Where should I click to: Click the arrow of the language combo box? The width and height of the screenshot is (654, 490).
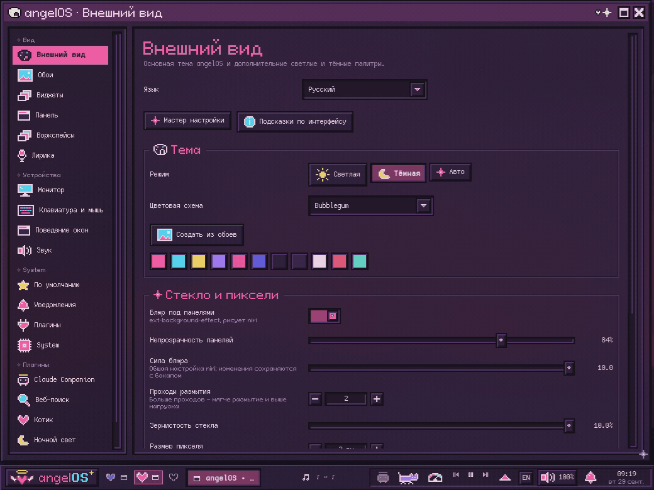(417, 90)
